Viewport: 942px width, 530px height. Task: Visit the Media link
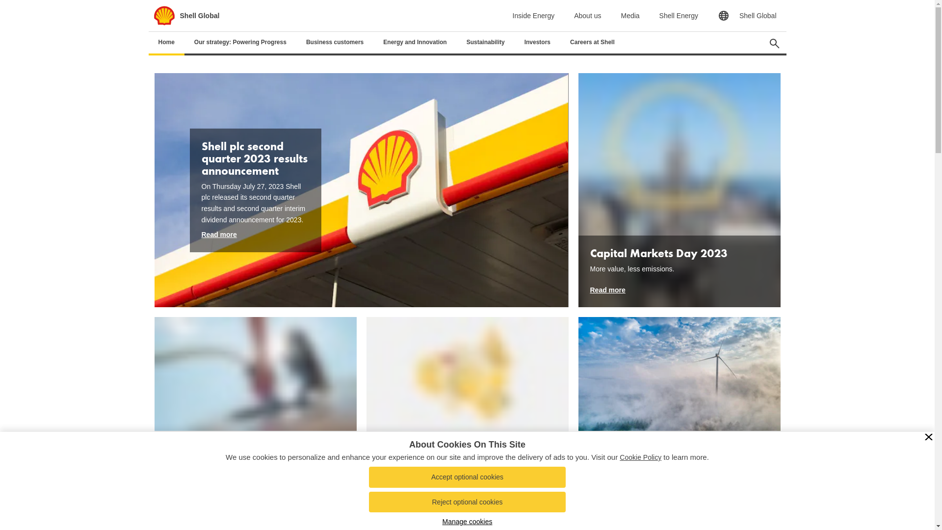[x=630, y=16]
